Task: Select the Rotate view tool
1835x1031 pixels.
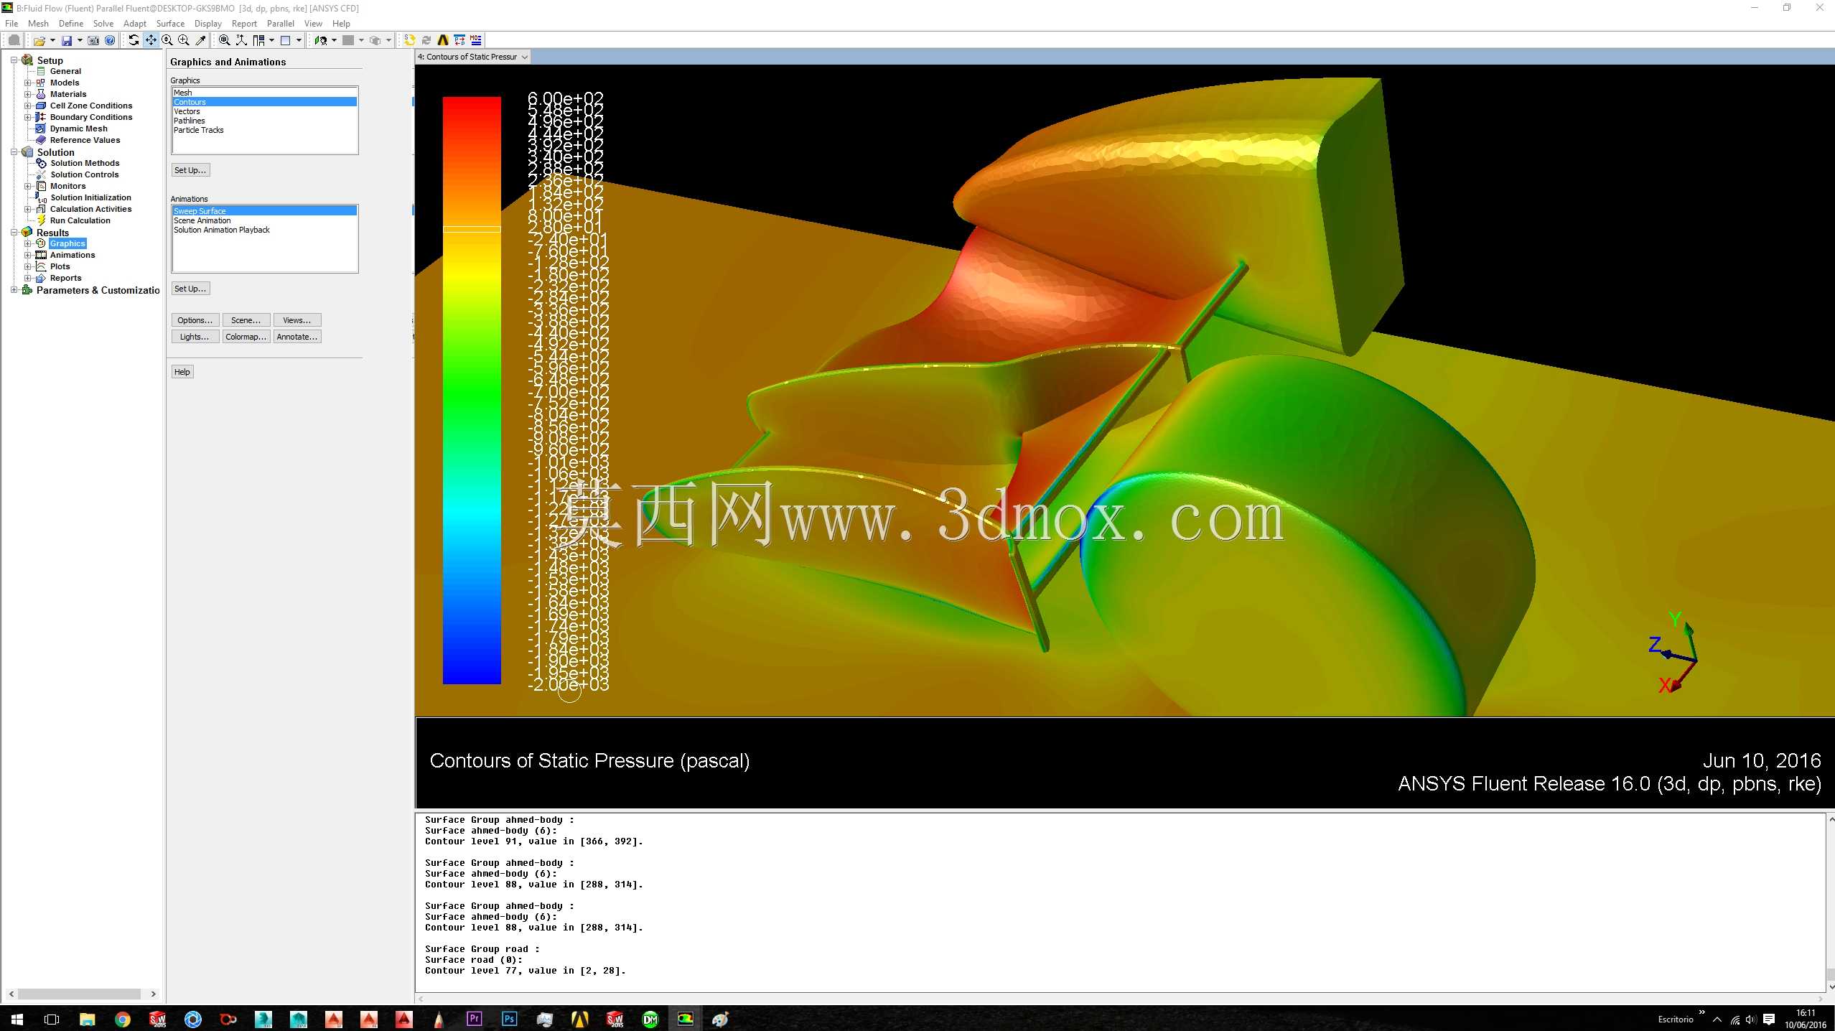Action: tap(134, 40)
